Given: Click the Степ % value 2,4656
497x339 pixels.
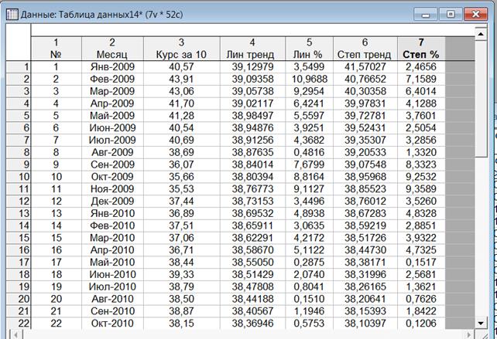Looking at the screenshot, I should click(421, 66).
